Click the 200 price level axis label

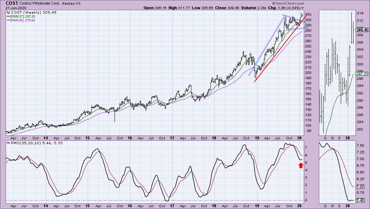308,72
